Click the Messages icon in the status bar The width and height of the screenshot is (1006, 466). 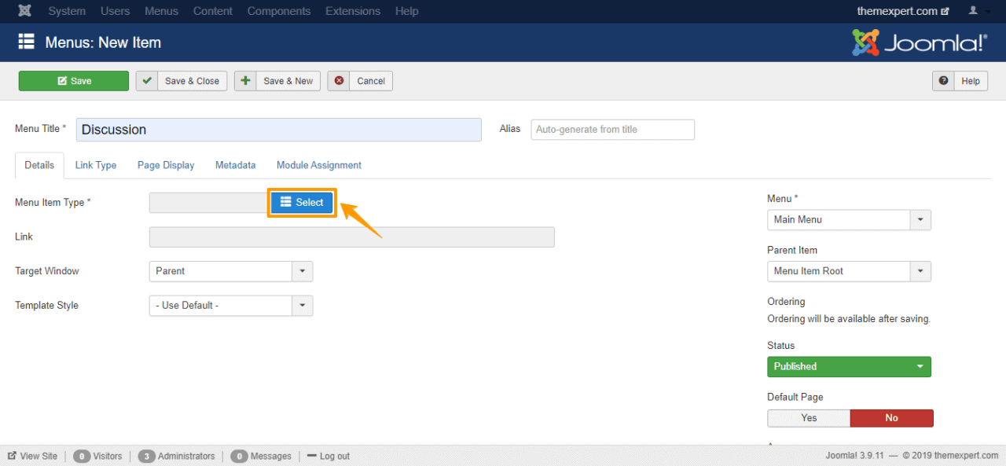tap(240, 456)
